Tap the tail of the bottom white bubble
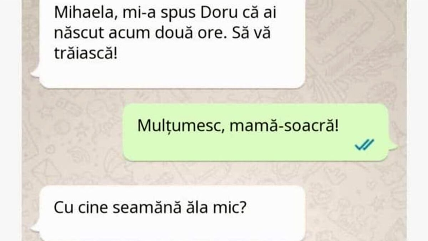The image size is (428, 241). pos(35,229)
